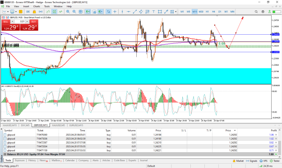Select the crosshair cursor tool

coord(115,12)
